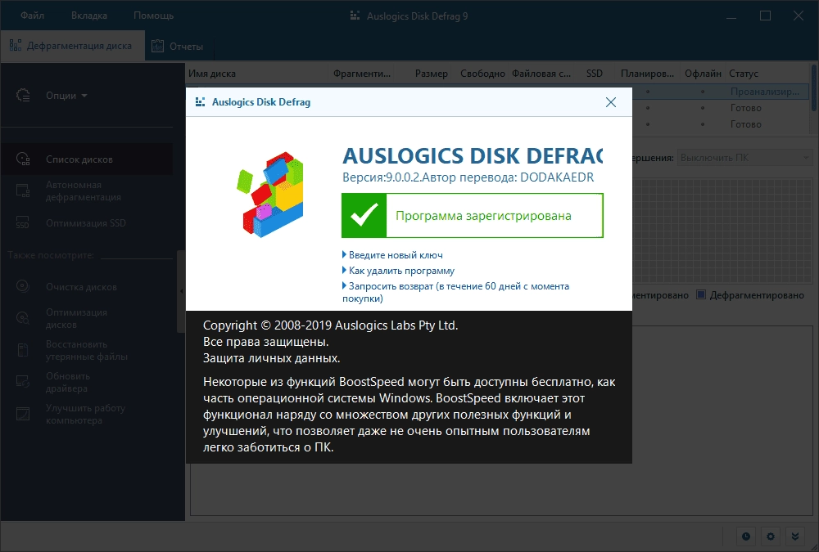The image size is (819, 552).
Task: Click the Оптимизация дисков icon
Action: pos(22,318)
